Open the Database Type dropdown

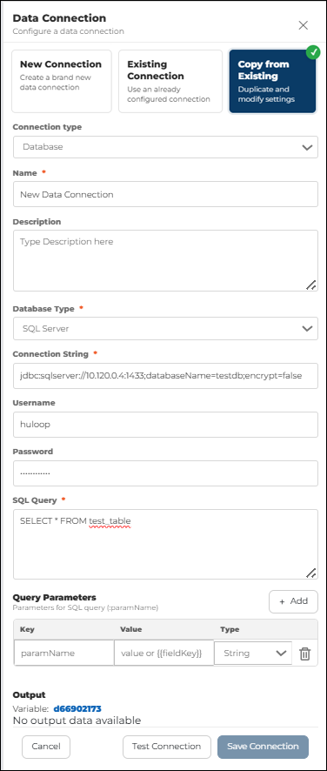click(165, 328)
